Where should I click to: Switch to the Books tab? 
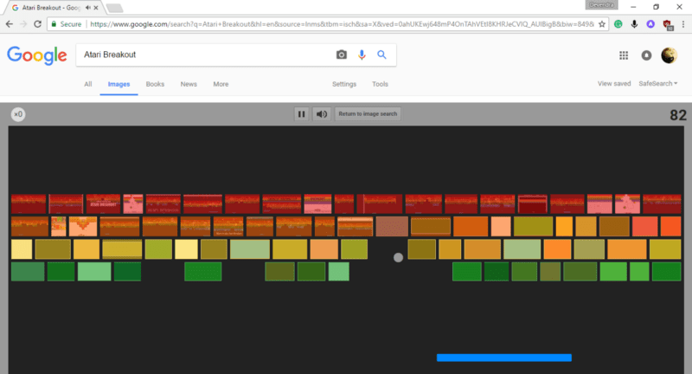pos(155,84)
